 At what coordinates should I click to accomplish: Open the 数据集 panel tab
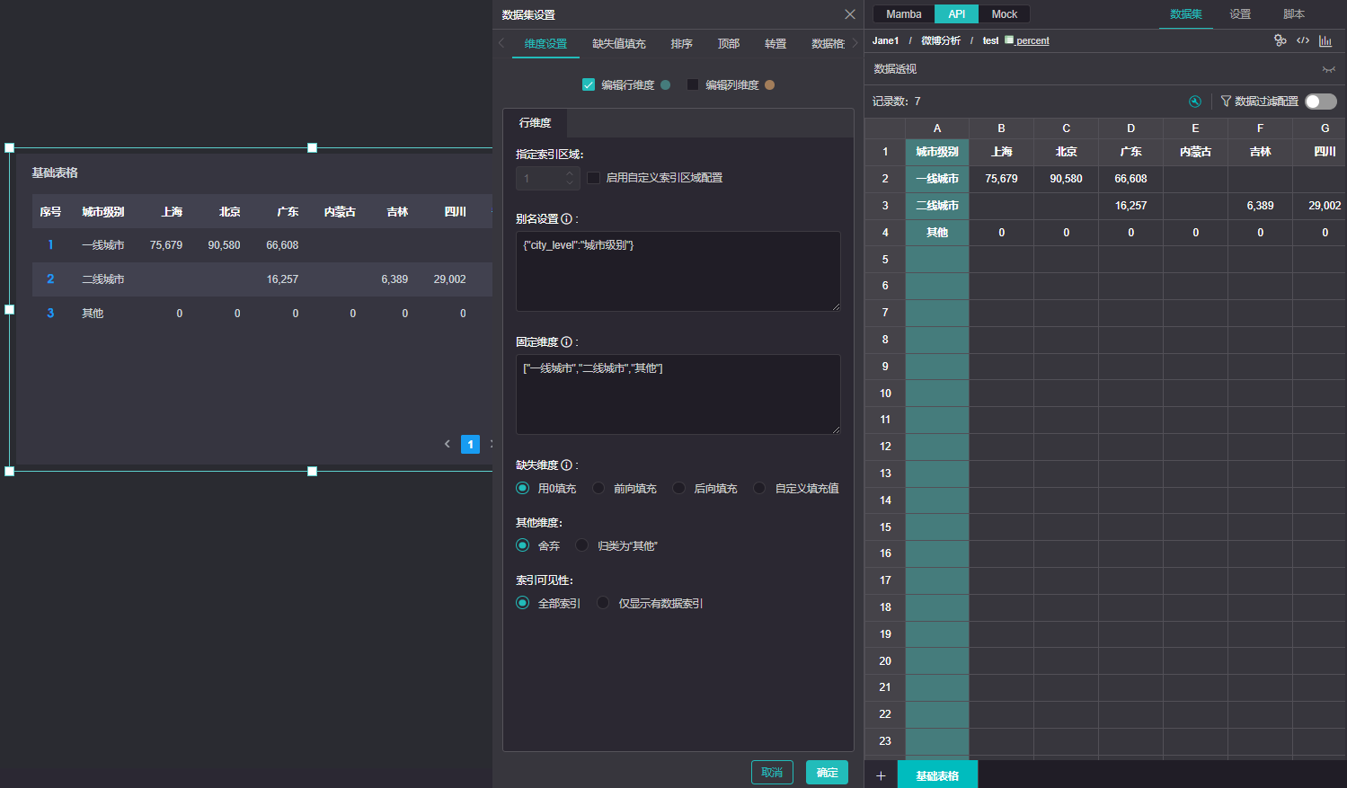[1186, 14]
